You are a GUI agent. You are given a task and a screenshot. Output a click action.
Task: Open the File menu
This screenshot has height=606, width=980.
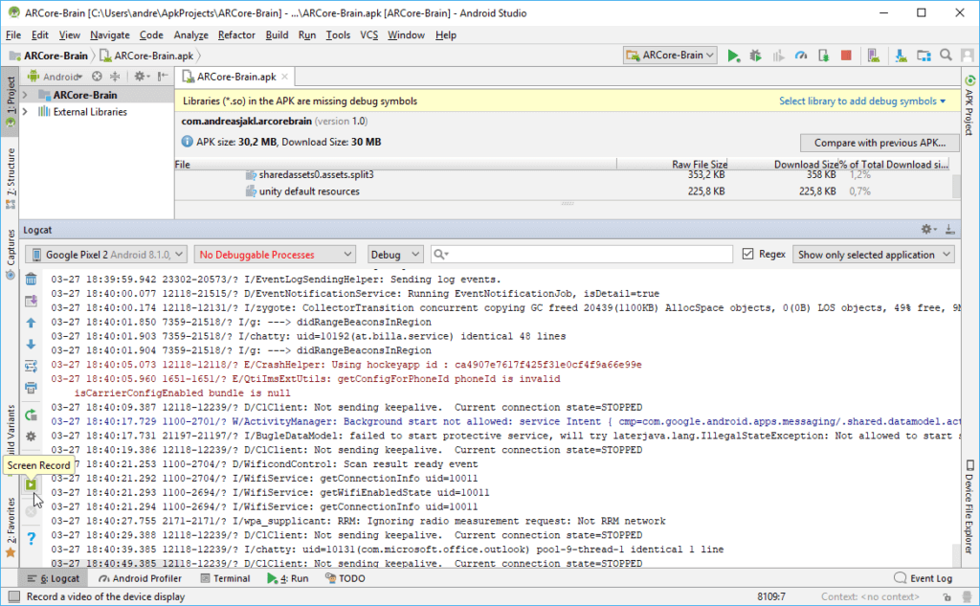[x=13, y=35]
